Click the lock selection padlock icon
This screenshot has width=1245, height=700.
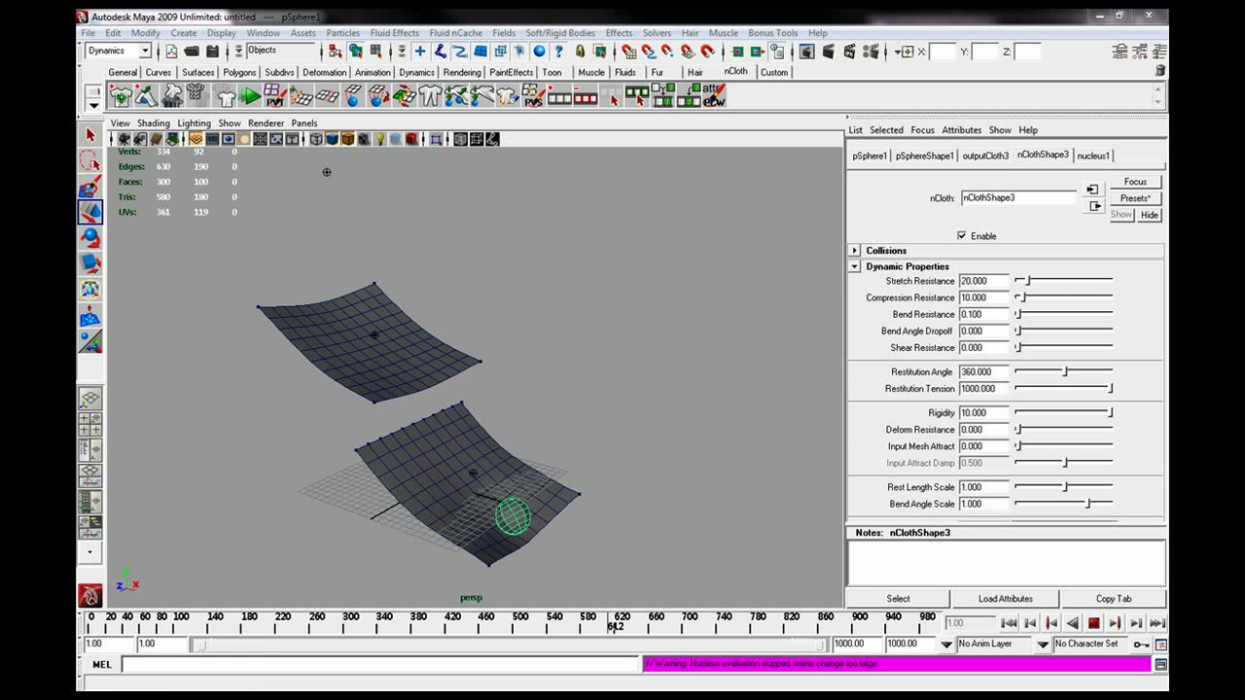[581, 52]
